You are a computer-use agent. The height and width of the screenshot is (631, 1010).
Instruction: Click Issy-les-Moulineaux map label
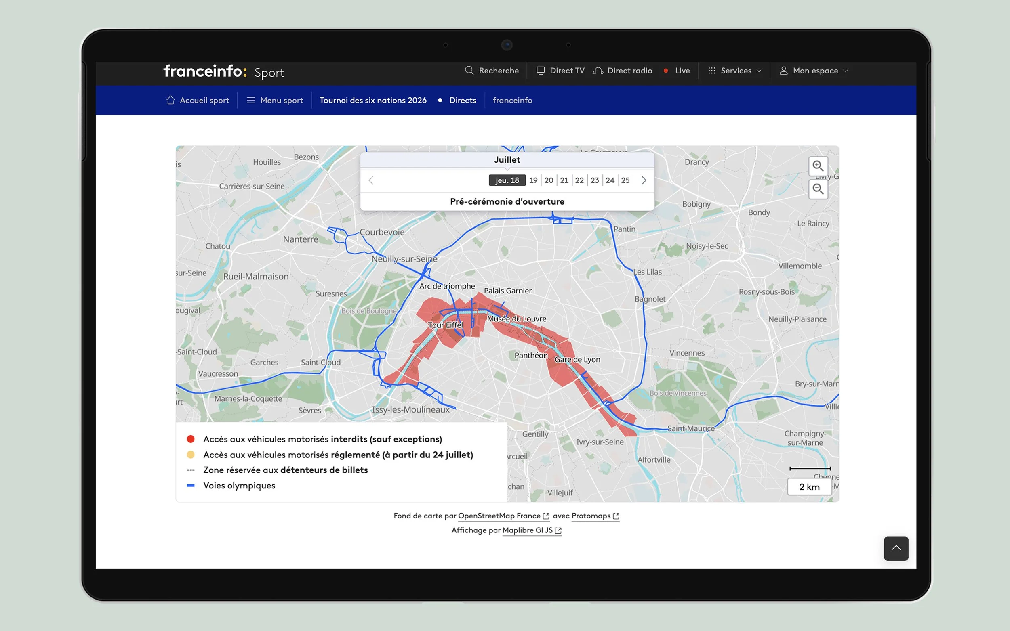click(410, 410)
